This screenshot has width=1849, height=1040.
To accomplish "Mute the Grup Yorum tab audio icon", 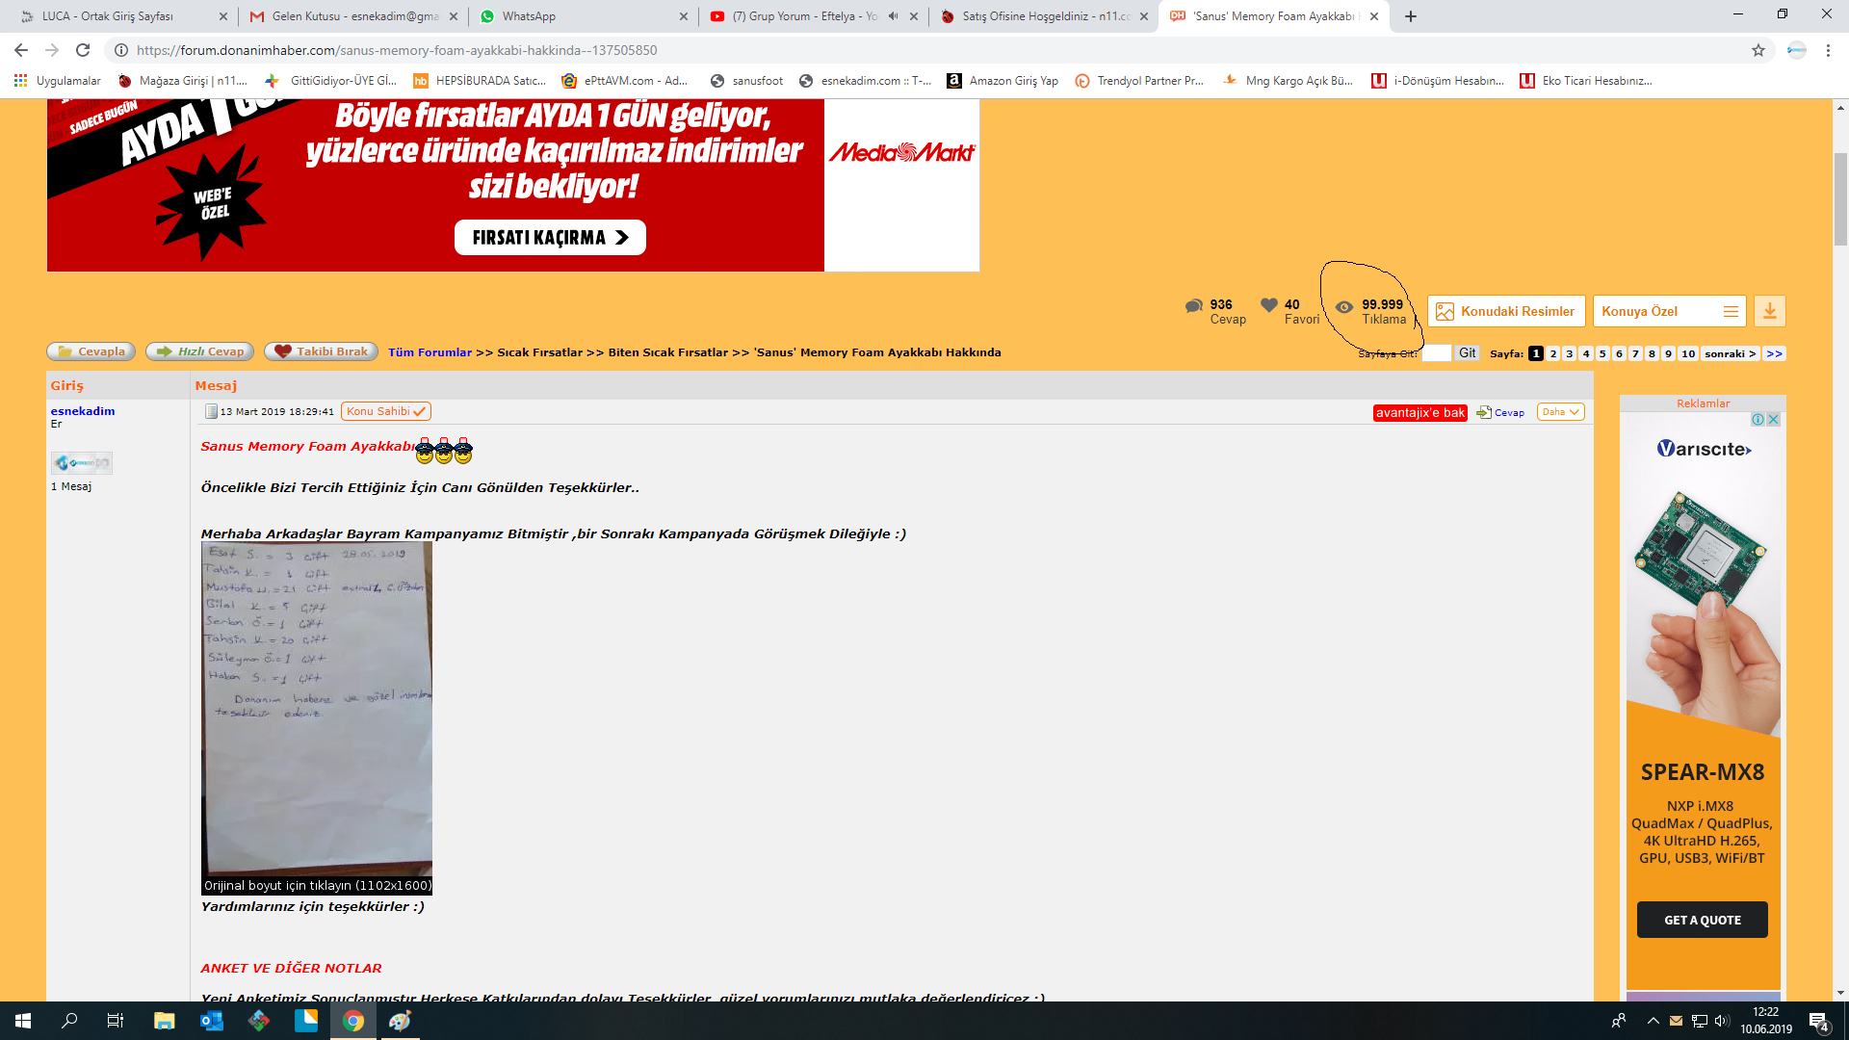I will pos(893,16).
